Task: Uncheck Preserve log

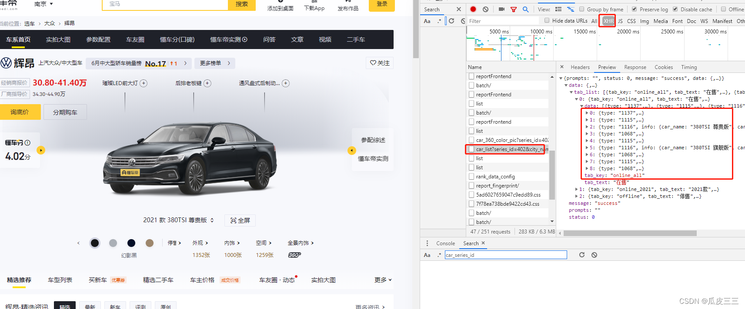Action: (634, 9)
